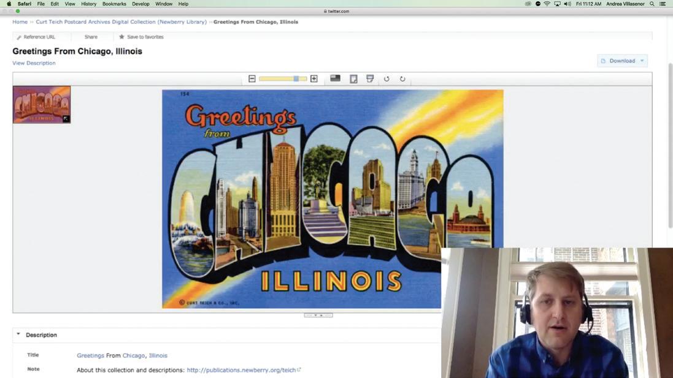Image resolution: width=673 pixels, height=378 pixels.
Task: Open the Curt Teich Postcard Archives breadcrumb
Action: 121,22
